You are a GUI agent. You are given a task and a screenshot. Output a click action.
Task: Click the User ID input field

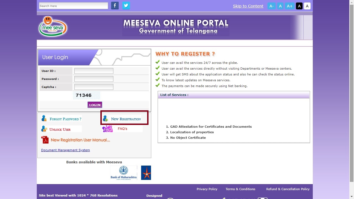(x=94, y=71)
